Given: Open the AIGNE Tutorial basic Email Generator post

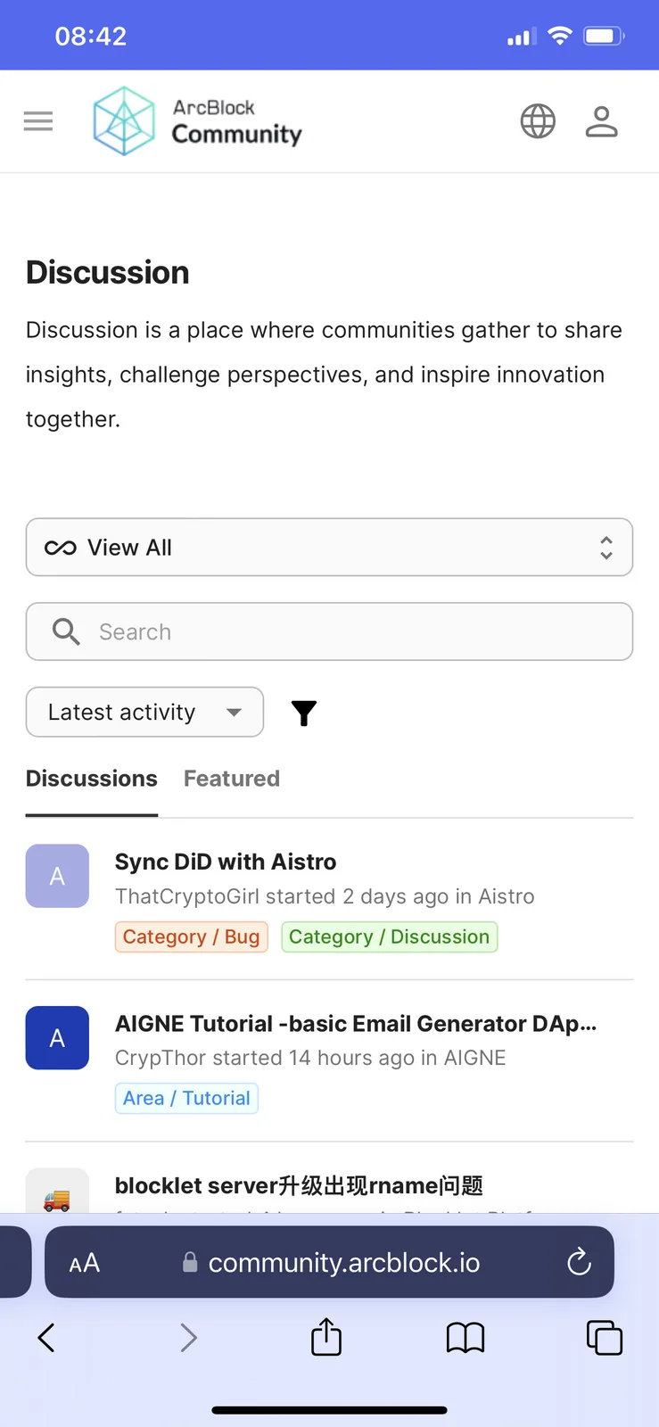Looking at the screenshot, I should click(356, 1024).
